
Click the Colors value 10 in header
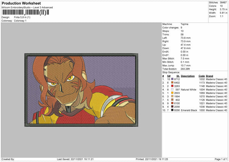pos(221,6)
